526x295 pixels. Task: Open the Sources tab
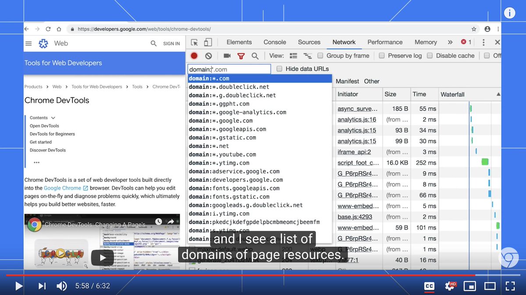309,42
